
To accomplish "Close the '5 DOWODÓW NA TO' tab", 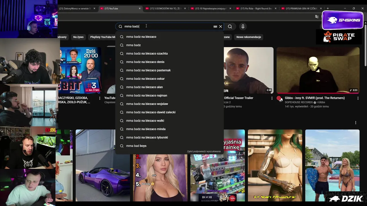I will pos(185,9).
